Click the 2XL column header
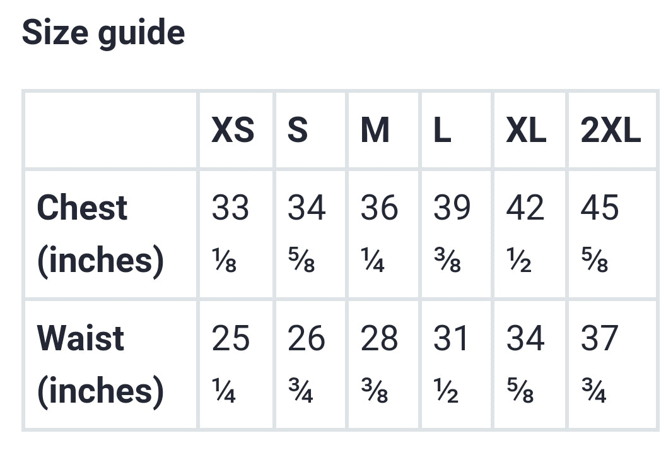666x450 pixels. tap(610, 131)
